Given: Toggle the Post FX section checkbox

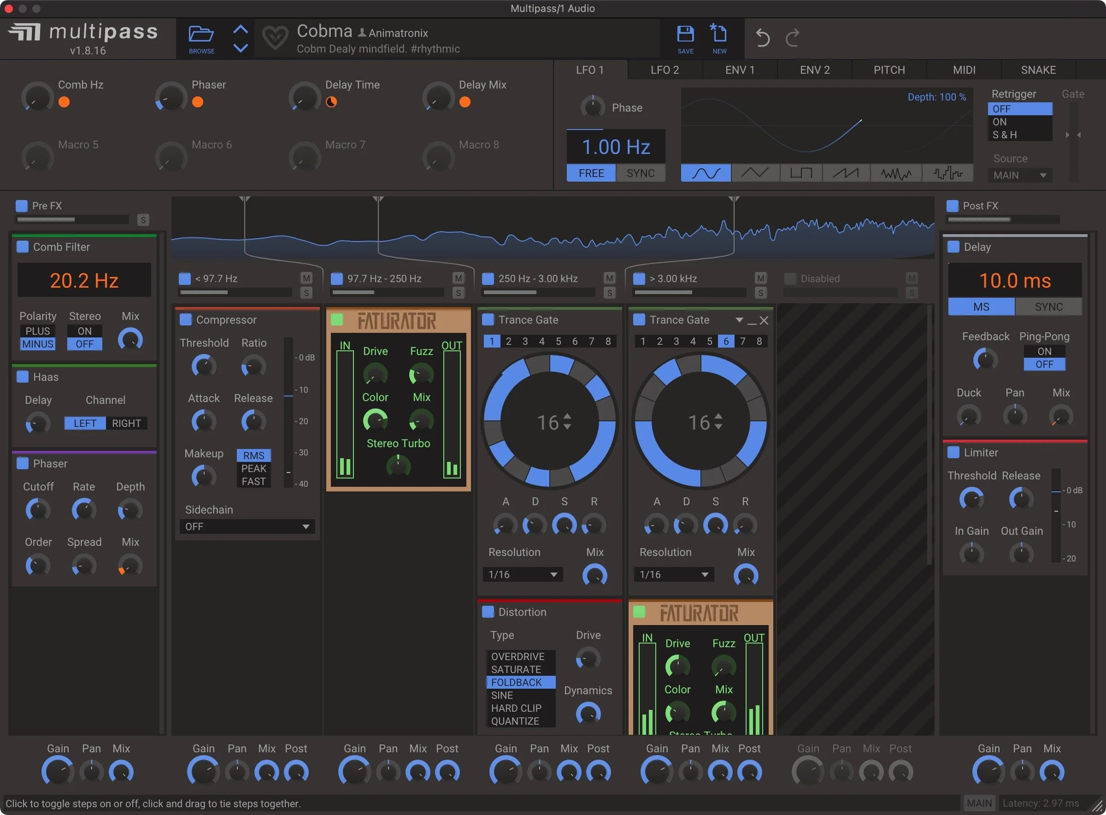Looking at the screenshot, I should click(953, 206).
